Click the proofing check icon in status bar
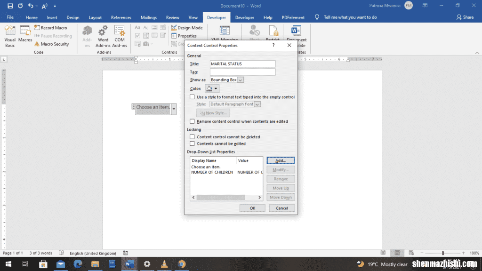The image size is (482, 271). [x=62, y=253]
